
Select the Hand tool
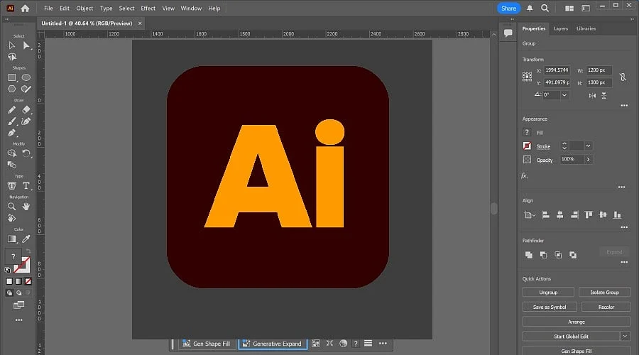[26, 207]
